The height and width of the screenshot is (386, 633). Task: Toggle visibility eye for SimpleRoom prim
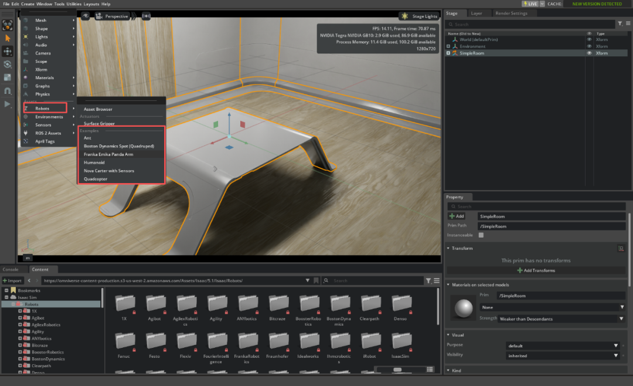coord(589,53)
